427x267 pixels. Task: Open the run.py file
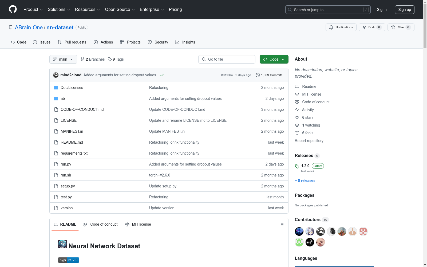click(66, 164)
